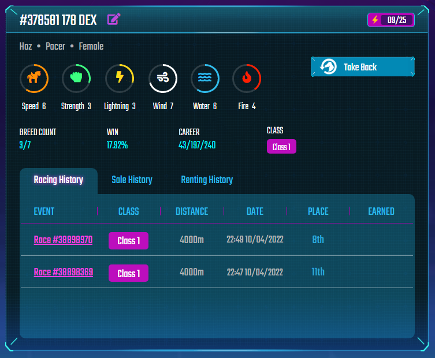The image size is (435, 358).
Task: Click the EVENT column header
Action: [44, 211]
